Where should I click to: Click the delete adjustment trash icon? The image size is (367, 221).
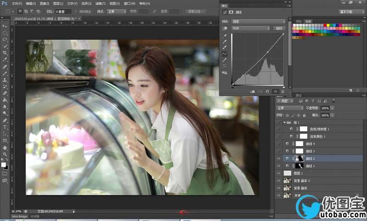(x=283, y=91)
